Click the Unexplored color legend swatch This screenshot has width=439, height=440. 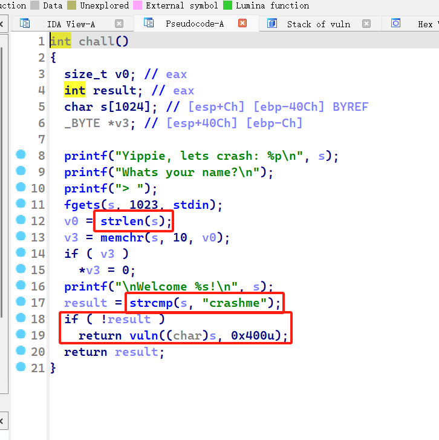72,5
